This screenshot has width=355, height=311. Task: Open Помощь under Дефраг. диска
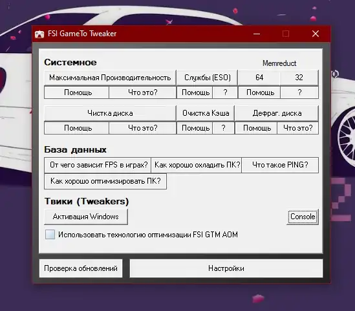tap(256, 128)
